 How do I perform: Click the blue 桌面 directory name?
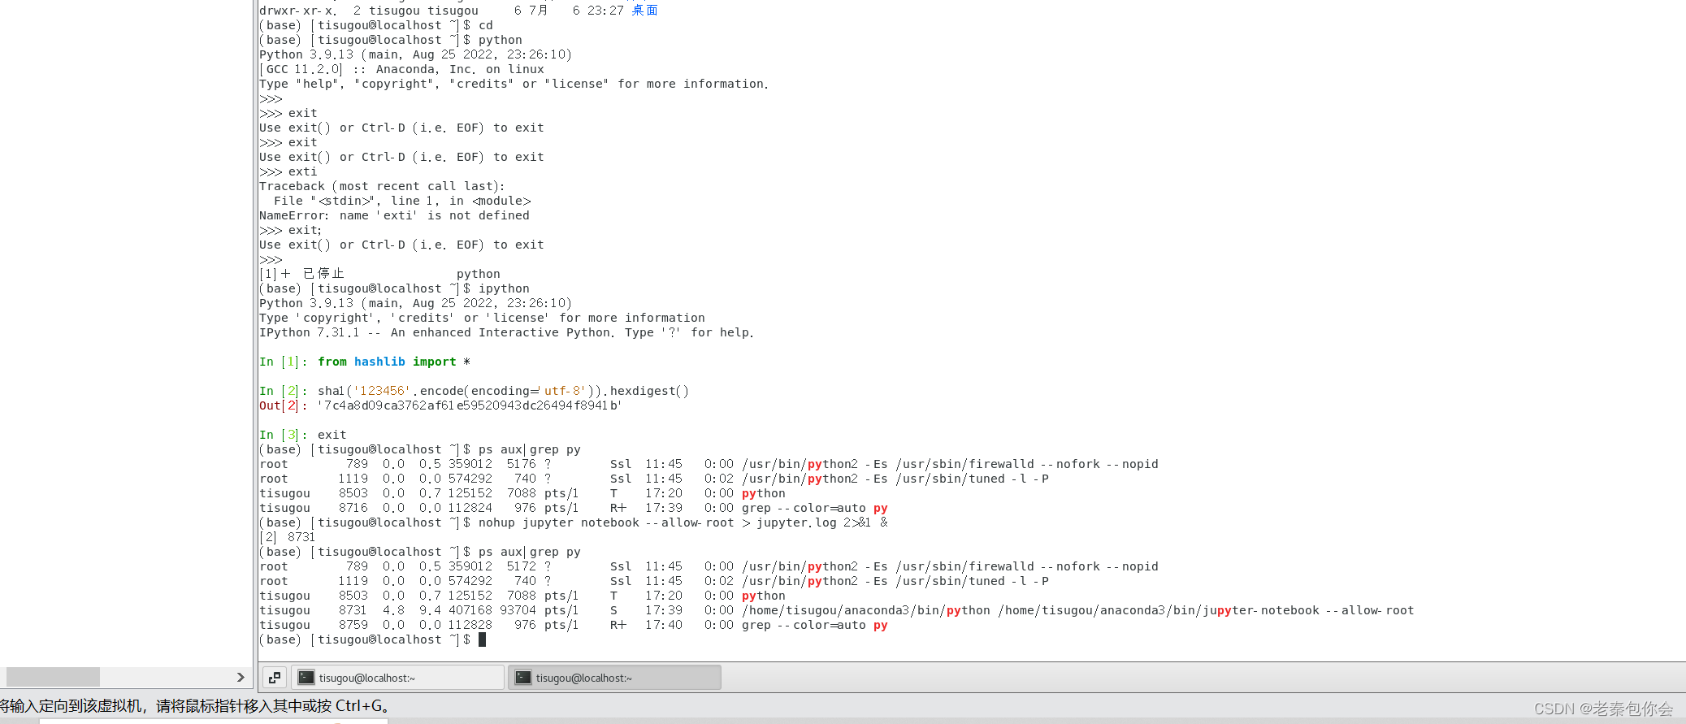pyautogui.click(x=644, y=11)
